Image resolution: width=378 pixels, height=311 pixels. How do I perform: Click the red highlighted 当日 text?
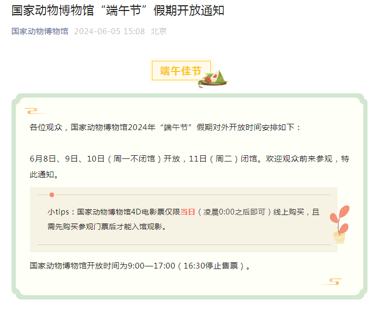point(188,212)
